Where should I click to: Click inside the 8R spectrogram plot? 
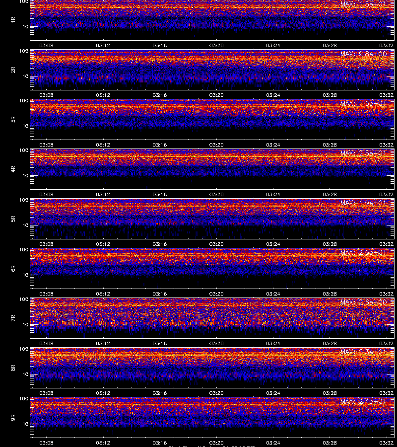pos(212,368)
